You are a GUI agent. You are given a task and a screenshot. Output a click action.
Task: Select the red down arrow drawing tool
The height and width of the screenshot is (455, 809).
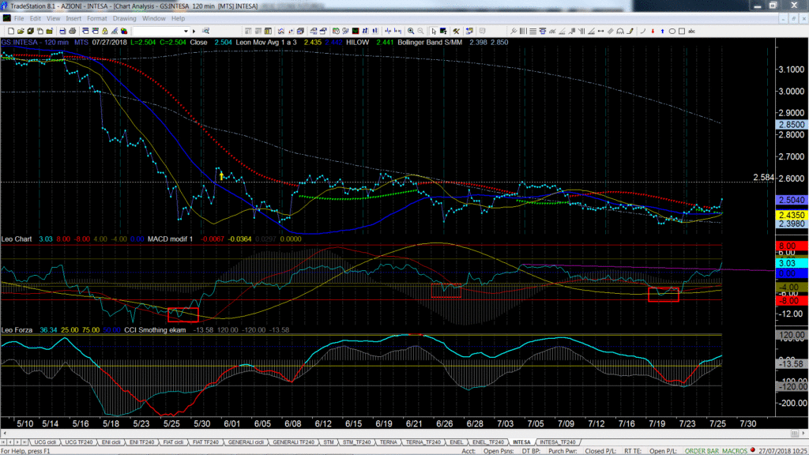[x=653, y=32]
